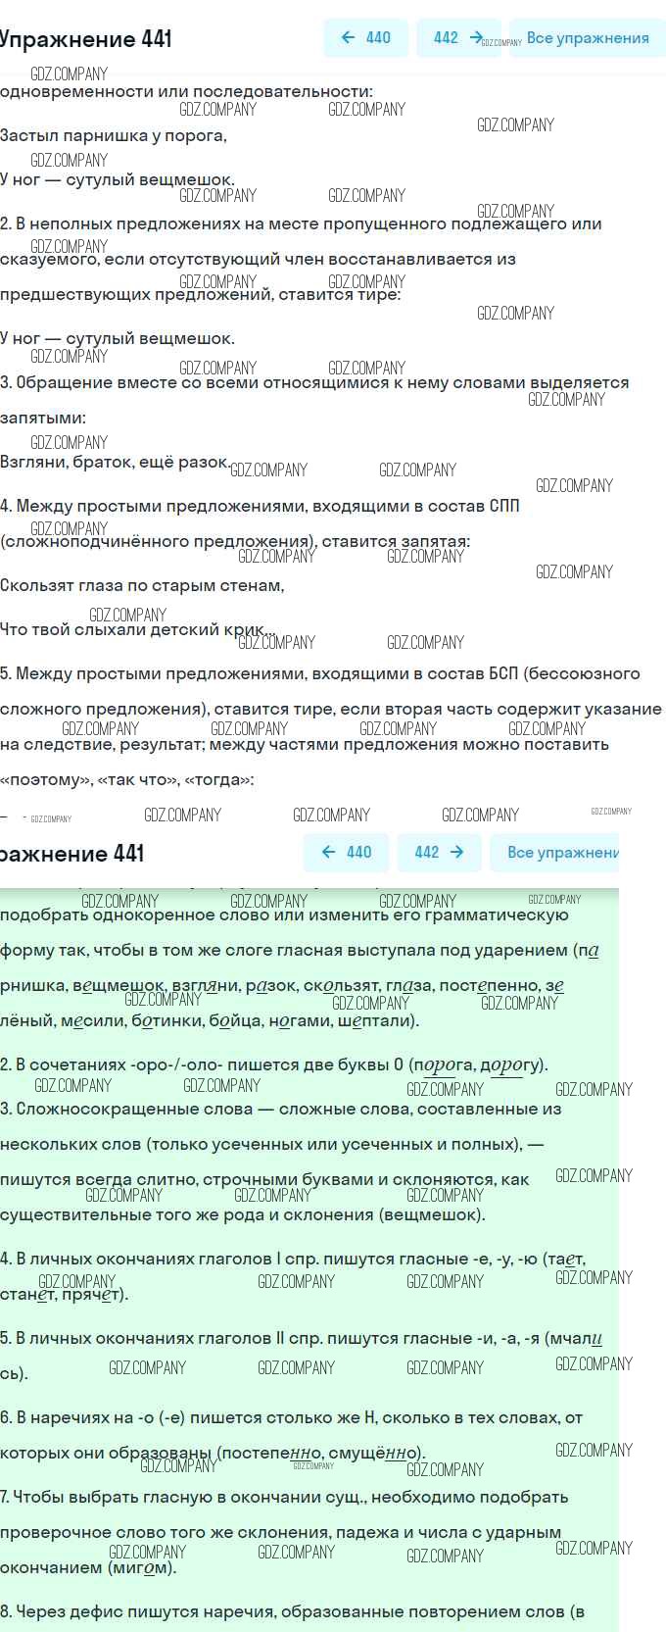
Task: Open "Все упражнения" in the top header
Action: click(x=588, y=38)
